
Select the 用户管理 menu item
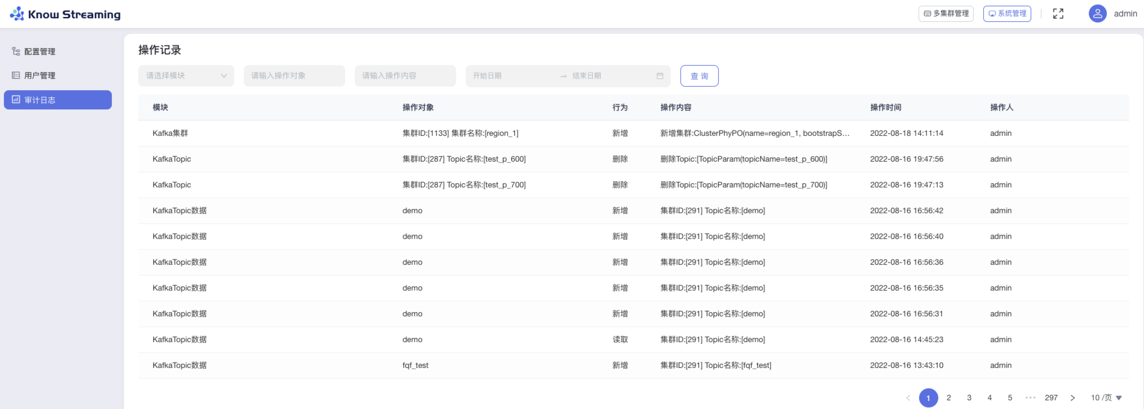40,75
